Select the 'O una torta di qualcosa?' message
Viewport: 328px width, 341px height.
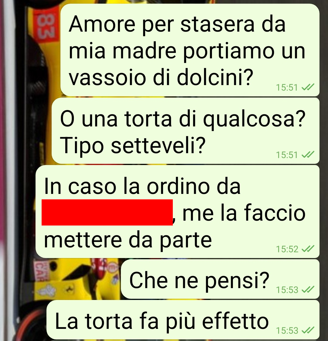[185, 131]
